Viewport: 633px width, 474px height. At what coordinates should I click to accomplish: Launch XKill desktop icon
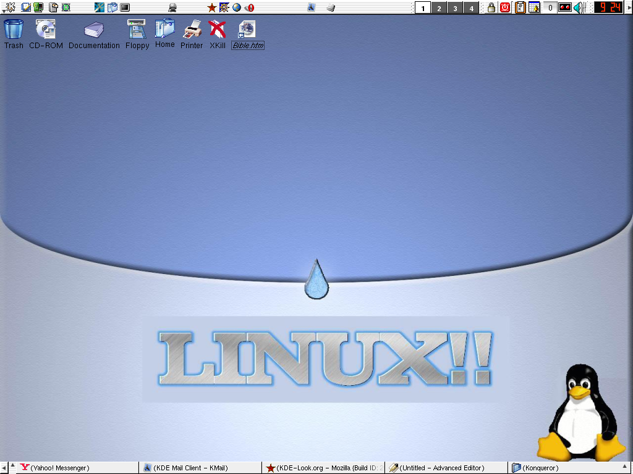click(217, 34)
